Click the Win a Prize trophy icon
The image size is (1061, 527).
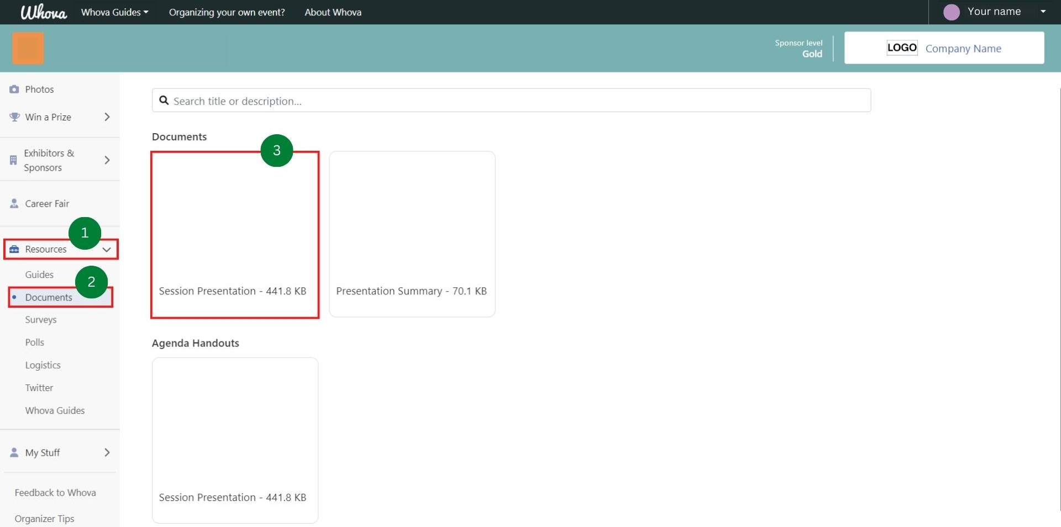14,117
